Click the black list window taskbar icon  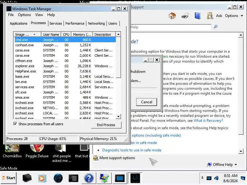(x=73, y=178)
